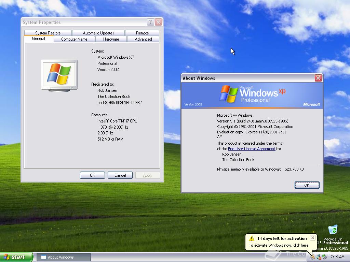Open the End-User License Agreement link

252,149
